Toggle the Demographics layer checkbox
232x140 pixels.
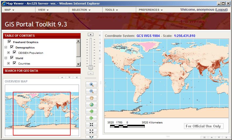pyautogui.click(x=12, y=47)
